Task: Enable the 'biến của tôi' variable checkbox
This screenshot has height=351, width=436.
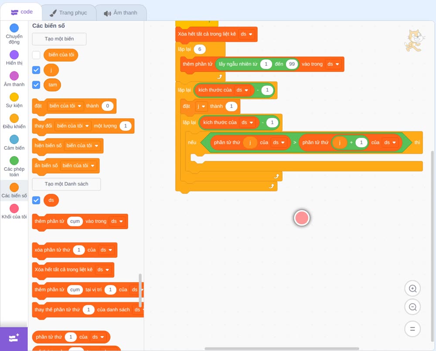Action: [x=36, y=55]
